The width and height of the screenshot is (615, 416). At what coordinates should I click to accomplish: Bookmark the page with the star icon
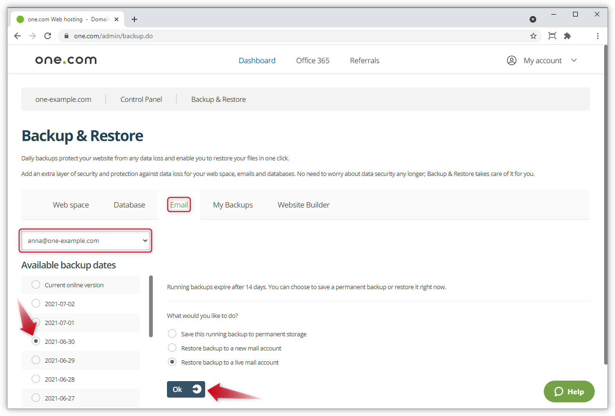[533, 36]
